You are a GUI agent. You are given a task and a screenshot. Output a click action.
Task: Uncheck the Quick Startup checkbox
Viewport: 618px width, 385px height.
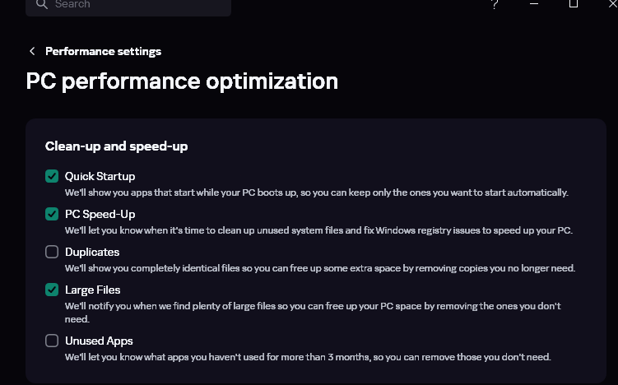coord(52,176)
